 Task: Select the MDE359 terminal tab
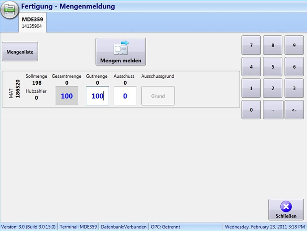tap(32, 22)
